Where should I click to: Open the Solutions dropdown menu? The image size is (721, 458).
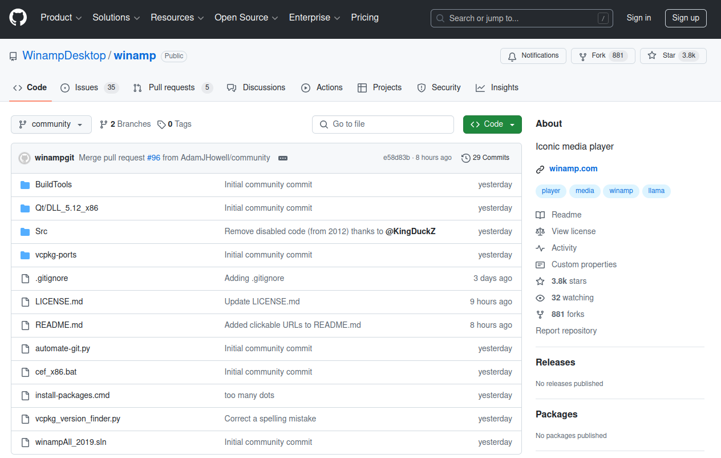pos(116,18)
